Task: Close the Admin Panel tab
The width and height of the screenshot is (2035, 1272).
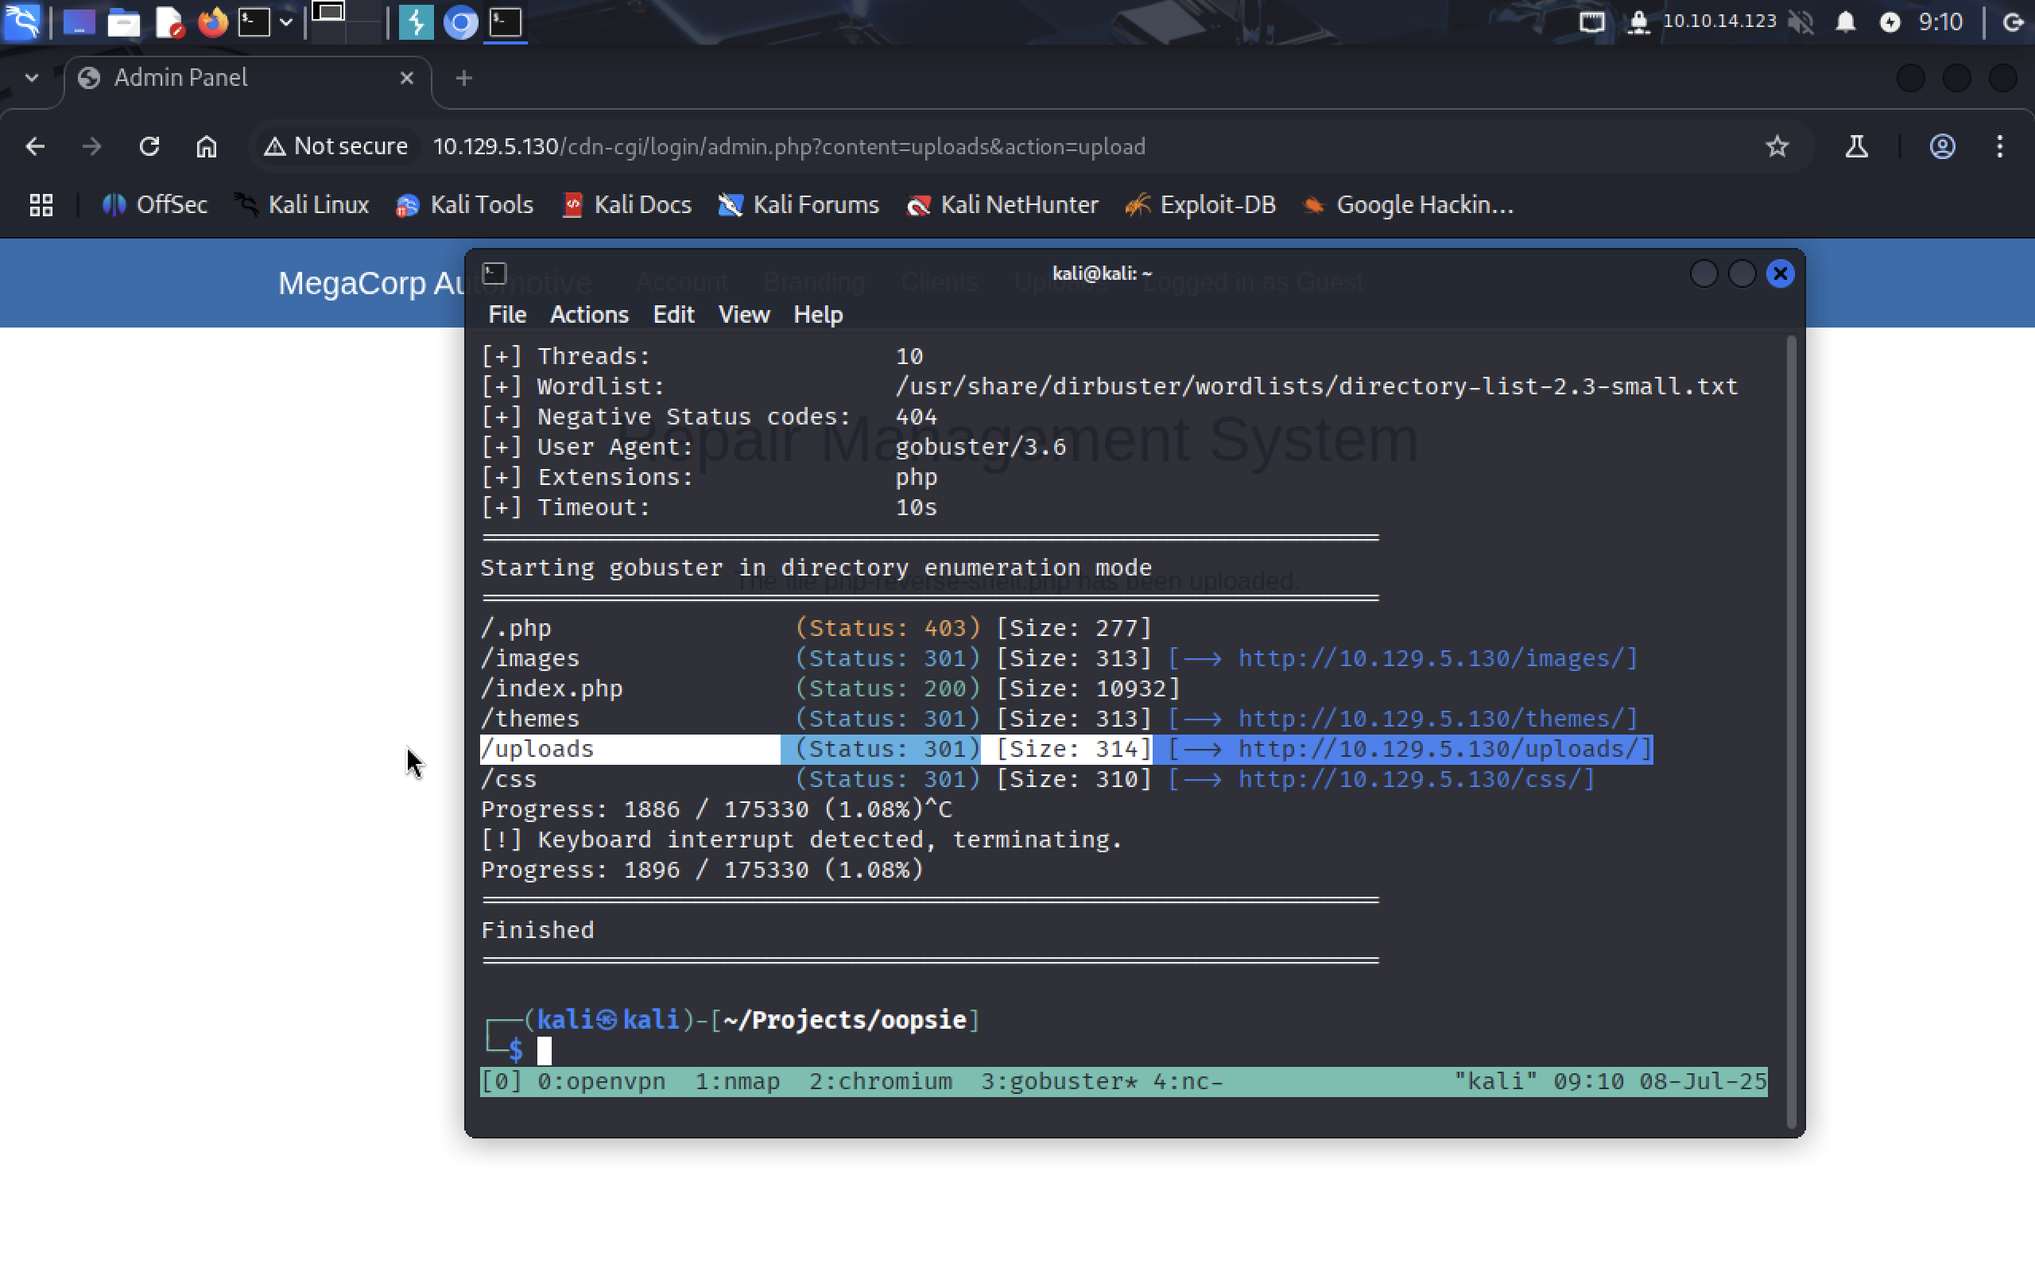Action: tap(406, 78)
